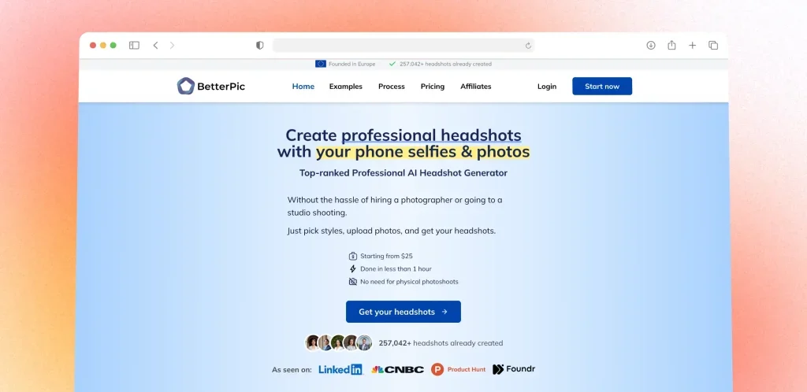Open the Process nav item

392,87
